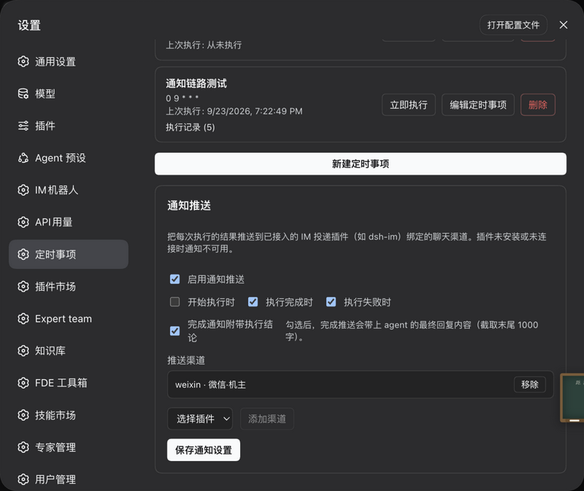Select Agent 预设 in the sidebar
Image resolution: width=584 pixels, height=491 pixels.
[69, 158]
